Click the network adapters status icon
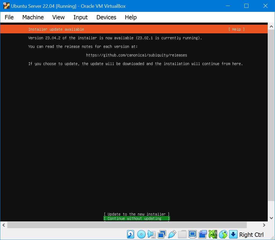The width and height of the screenshot is (275, 240). tap(162, 234)
